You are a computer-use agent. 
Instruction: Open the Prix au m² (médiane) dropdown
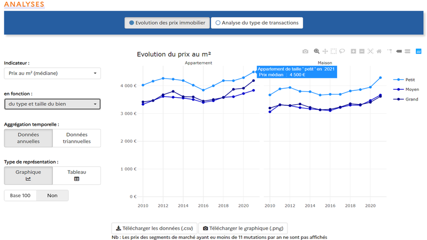(52, 73)
